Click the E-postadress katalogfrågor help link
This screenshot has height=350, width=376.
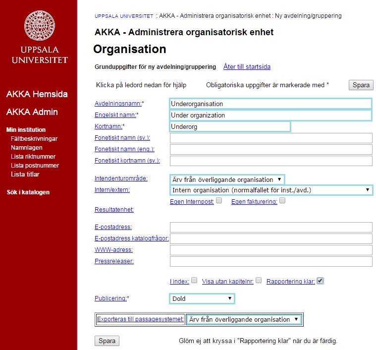(132, 238)
